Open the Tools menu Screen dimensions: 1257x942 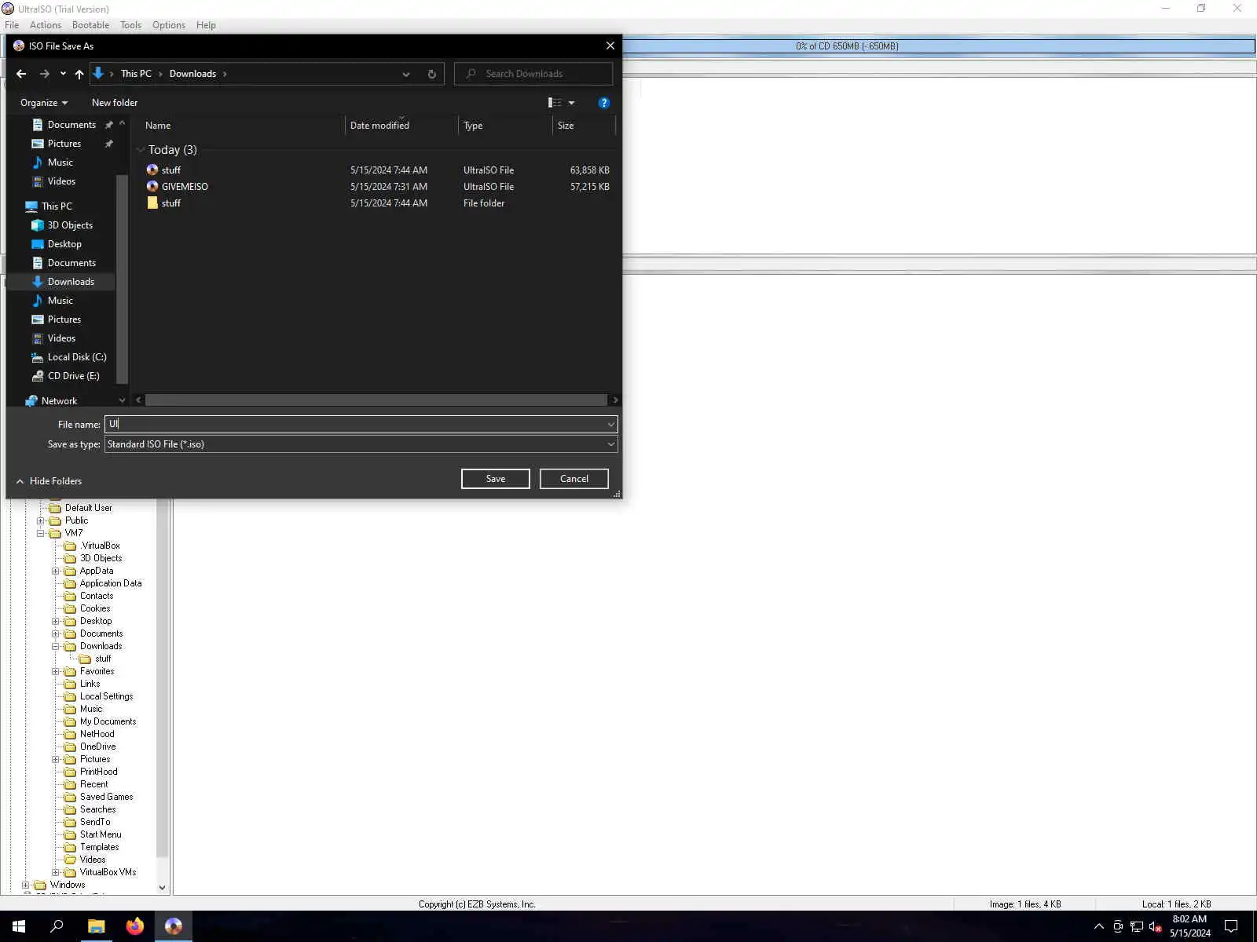(130, 25)
